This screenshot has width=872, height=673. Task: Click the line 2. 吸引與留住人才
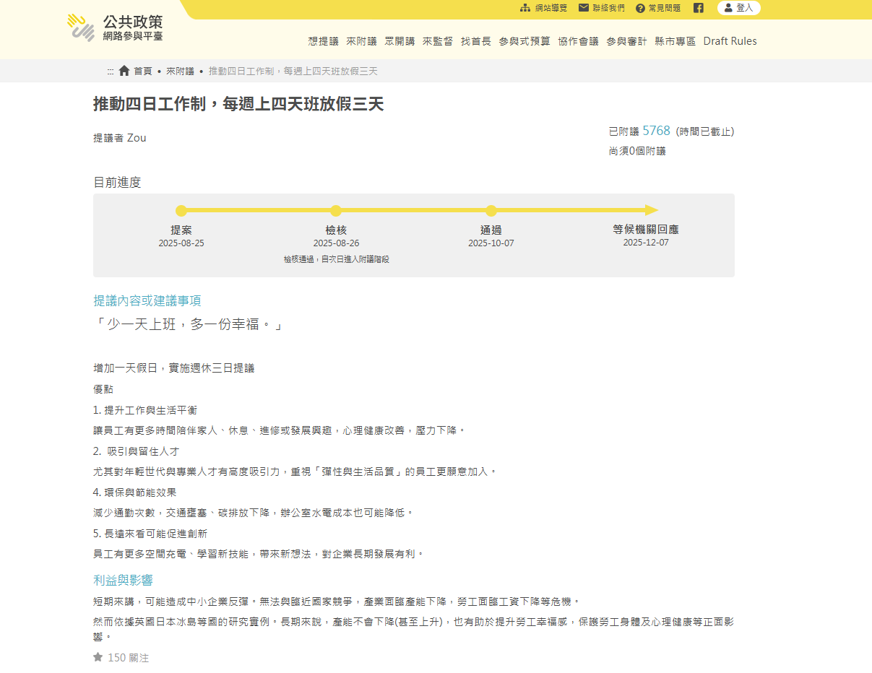(x=136, y=451)
